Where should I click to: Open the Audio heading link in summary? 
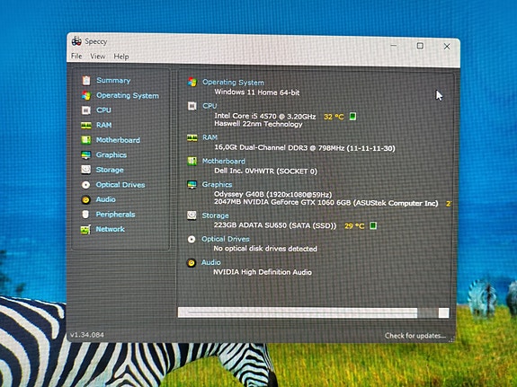211,262
